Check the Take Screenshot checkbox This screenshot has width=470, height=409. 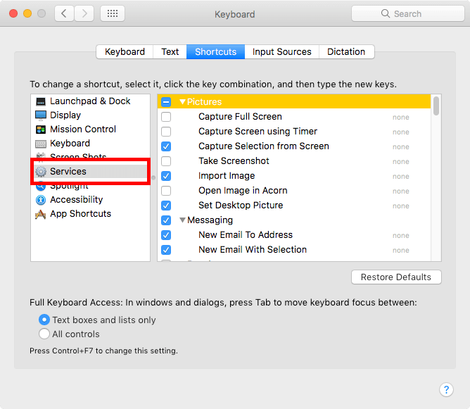click(166, 161)
